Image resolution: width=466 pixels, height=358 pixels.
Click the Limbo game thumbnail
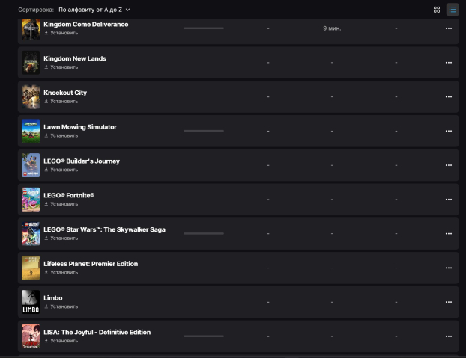pos(31,302)
